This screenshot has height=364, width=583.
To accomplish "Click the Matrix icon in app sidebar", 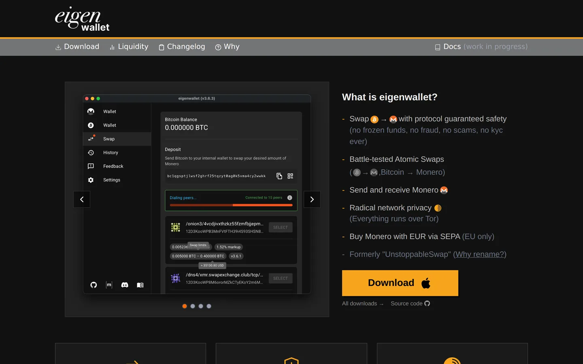I will coord(109,285).
